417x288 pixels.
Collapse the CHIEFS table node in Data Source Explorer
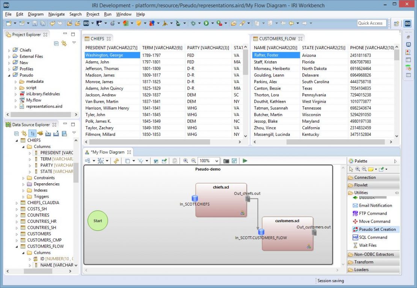[17, 140]
